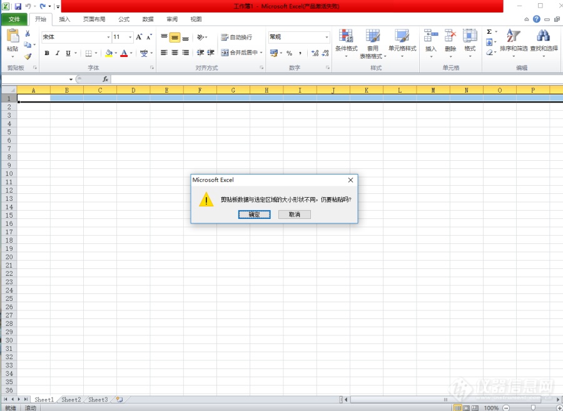Switch to the Insert (插入) ribbon tab
This screenshot has width=563, height=411.
pyautogui.click(x=64, y=19)
